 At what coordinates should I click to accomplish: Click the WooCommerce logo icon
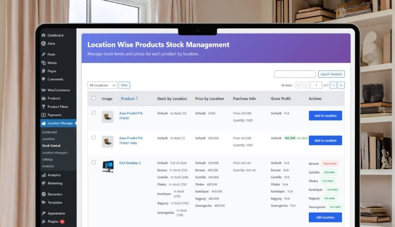[44, 90]
